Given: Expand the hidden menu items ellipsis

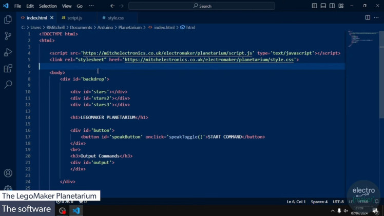Looking at the screenshot, I should [91, 6].
